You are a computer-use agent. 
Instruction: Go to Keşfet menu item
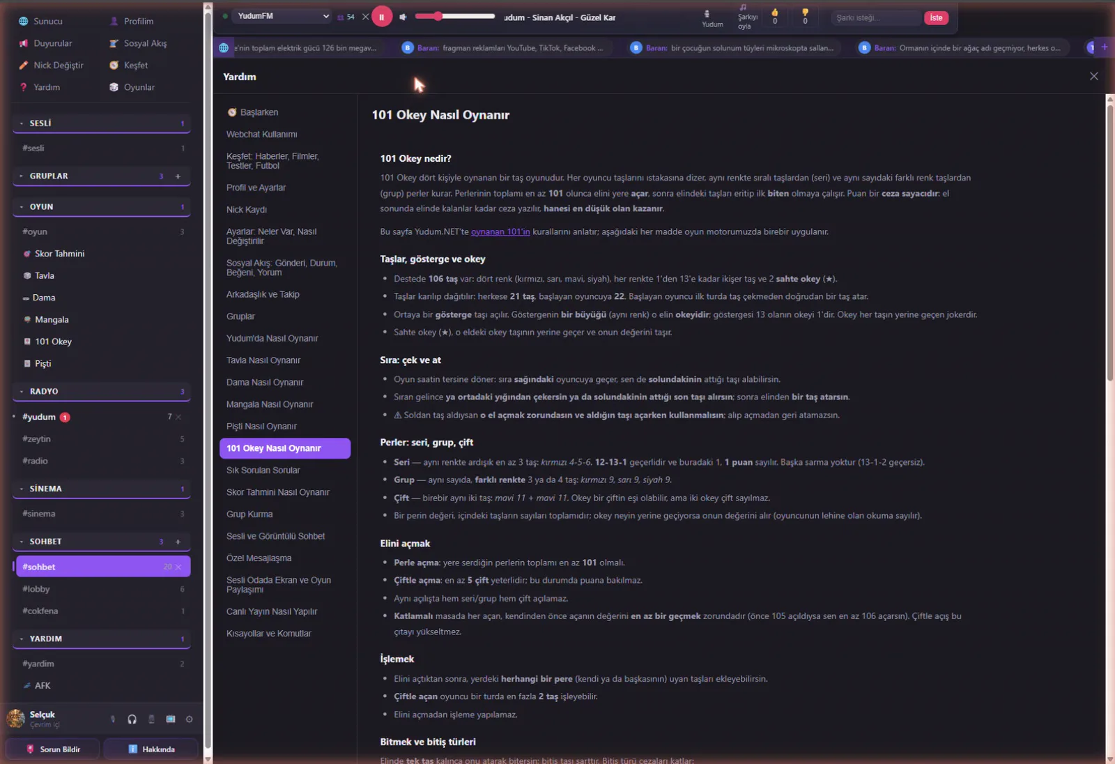(x=129, y=65)
